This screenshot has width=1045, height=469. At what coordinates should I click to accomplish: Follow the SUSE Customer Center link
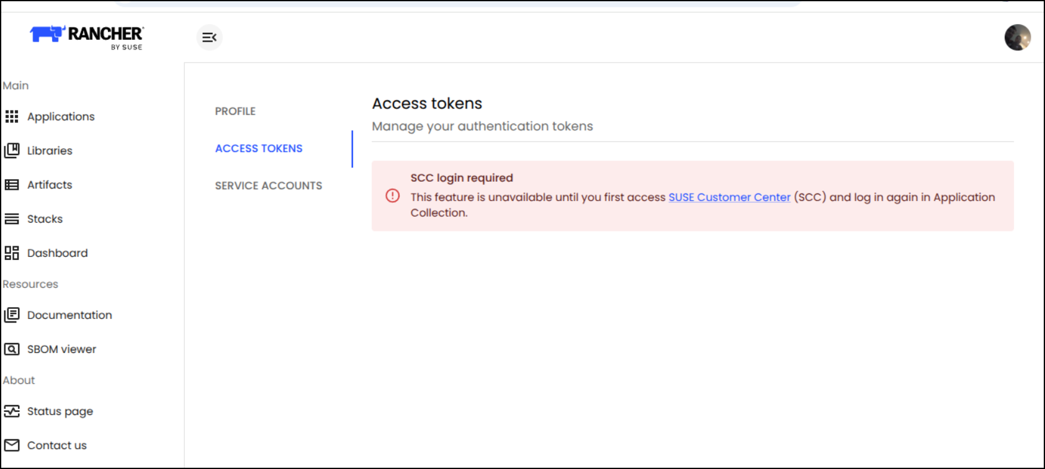pyautogui.click(x=729, y=197)
